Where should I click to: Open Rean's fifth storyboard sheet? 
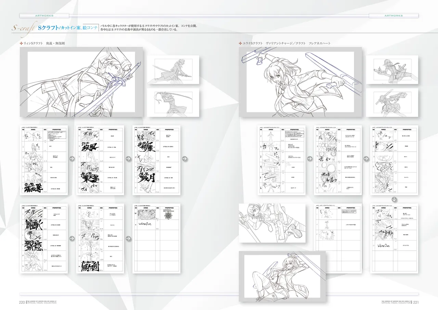tap(100, 238)
